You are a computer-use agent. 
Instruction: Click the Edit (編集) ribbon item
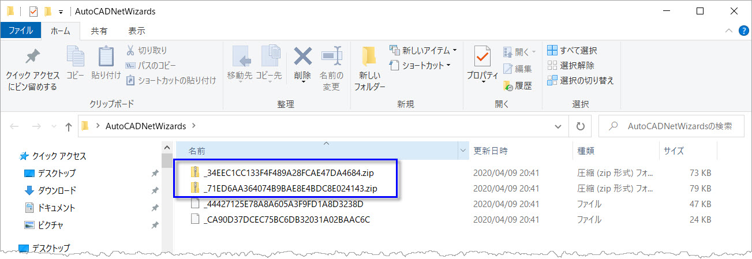pyautogui.click(x=518, y=69)
